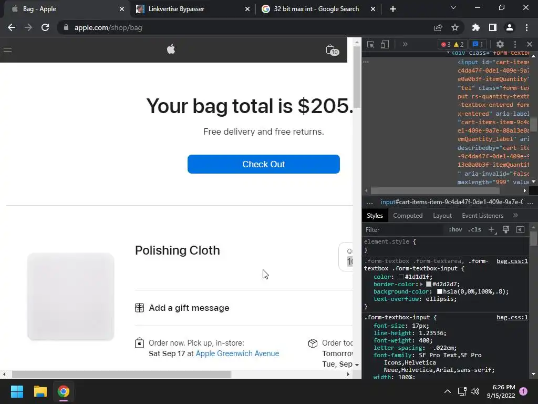Viewport: 538px width, 404px height.
Task: Add a new style rule plus icon
Action: pos(492,229)
